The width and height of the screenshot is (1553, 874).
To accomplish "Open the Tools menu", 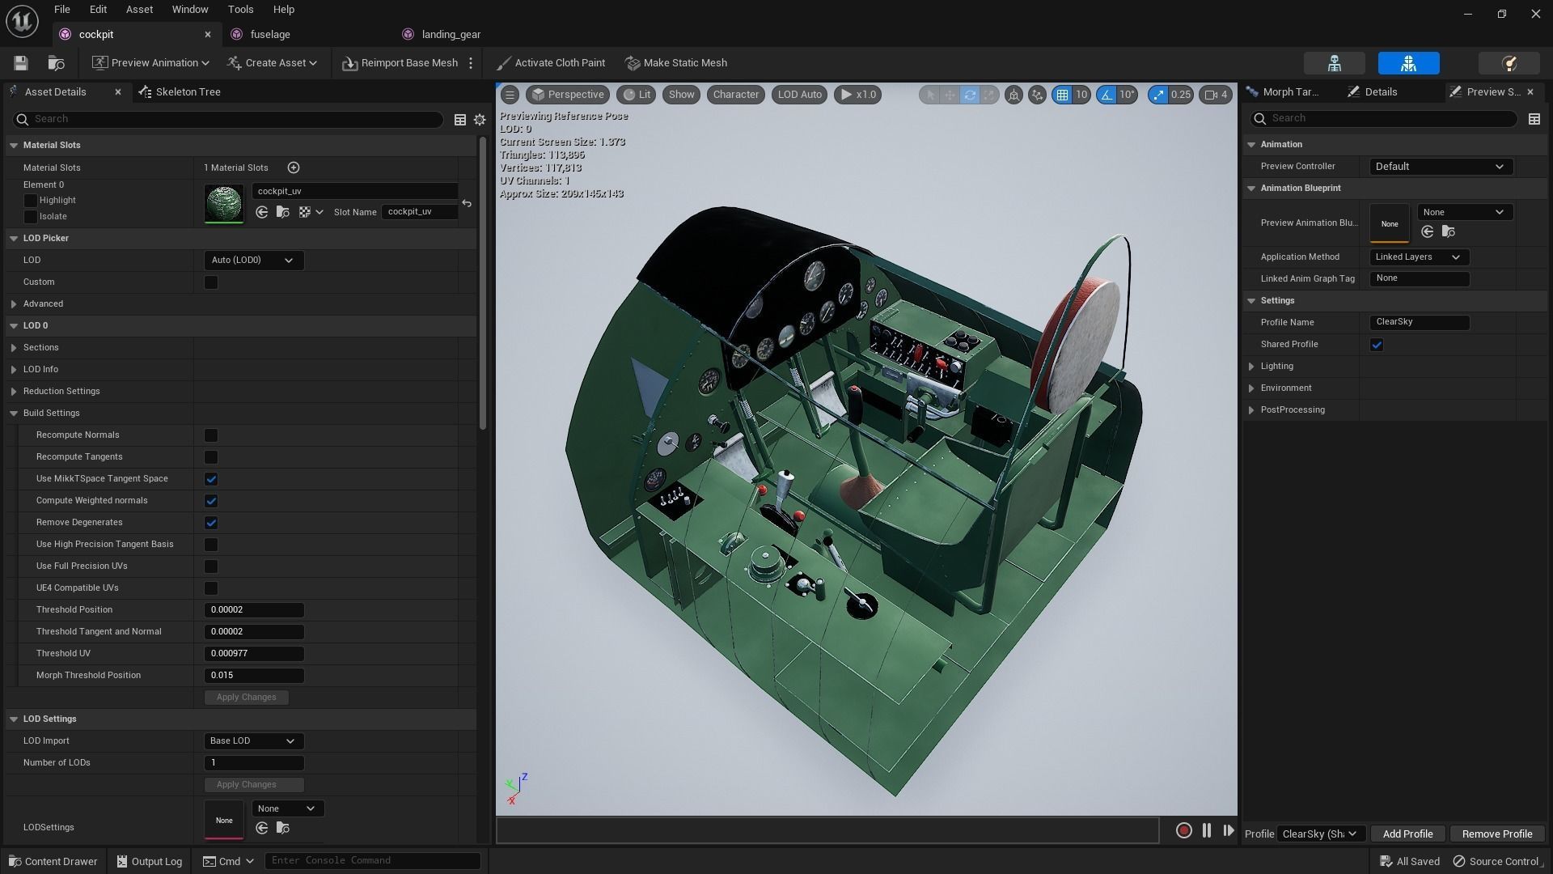I will [240, 10].
